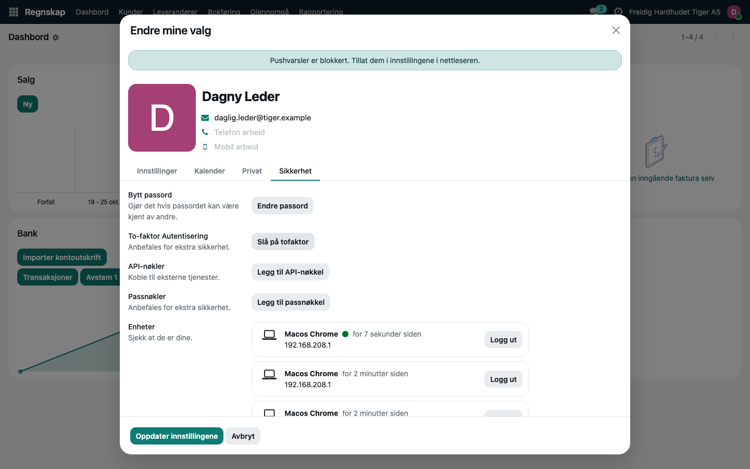
Task: Click the laptop icon for first Macos Chrome device
Action: [269, 335]
